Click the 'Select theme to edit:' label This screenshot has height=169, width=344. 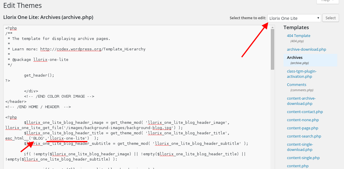click(248, 18)
